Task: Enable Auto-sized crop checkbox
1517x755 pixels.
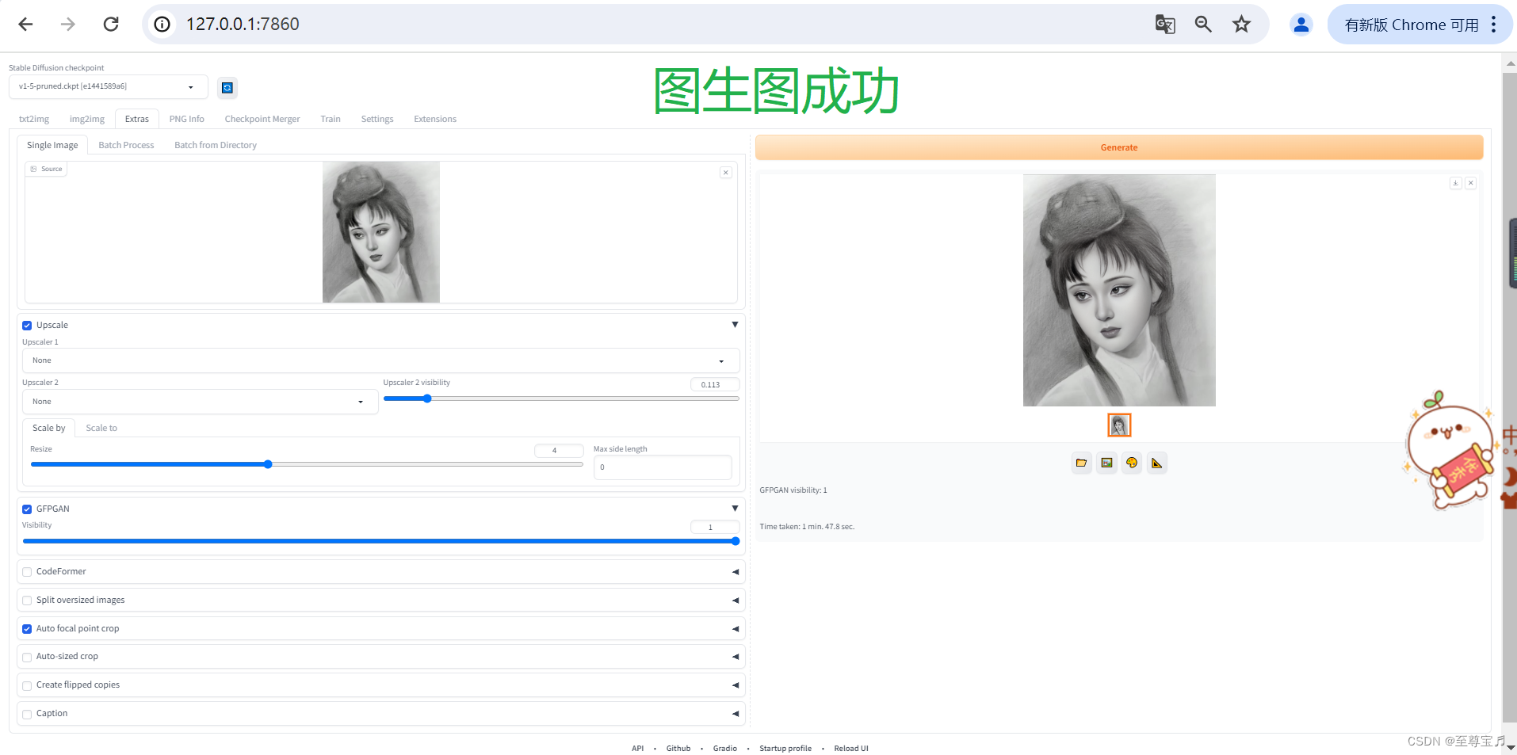Action: 27,657
